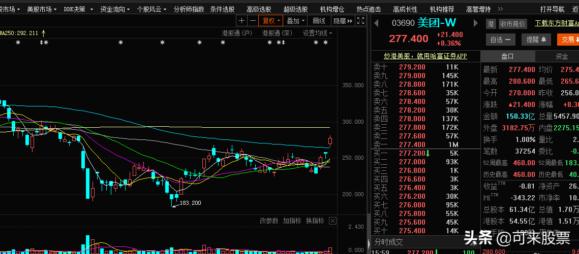Click the 买一 row price 277.200
The image size is (579, 254).
click(x=412, y=153)
